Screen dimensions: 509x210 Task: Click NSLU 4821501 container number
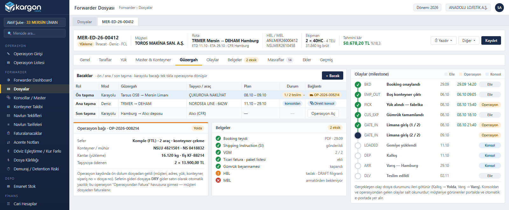(166, 148)
